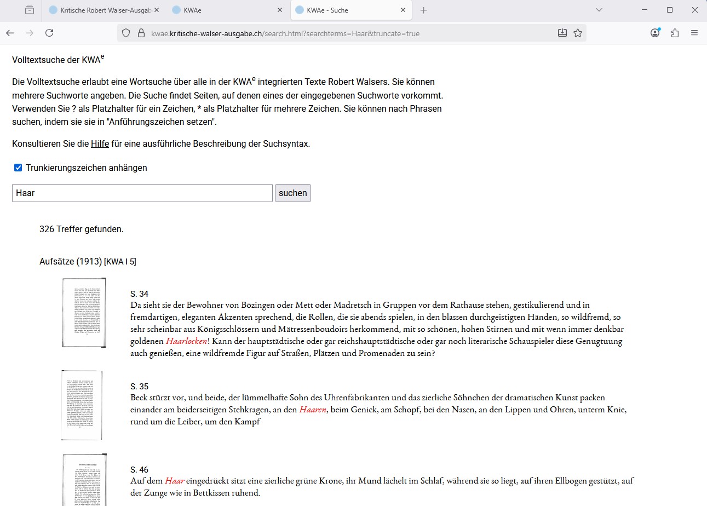This screenshot has height=506, width=707.
Task: Click the shield tracking protection icon
Action: [126, 33]
